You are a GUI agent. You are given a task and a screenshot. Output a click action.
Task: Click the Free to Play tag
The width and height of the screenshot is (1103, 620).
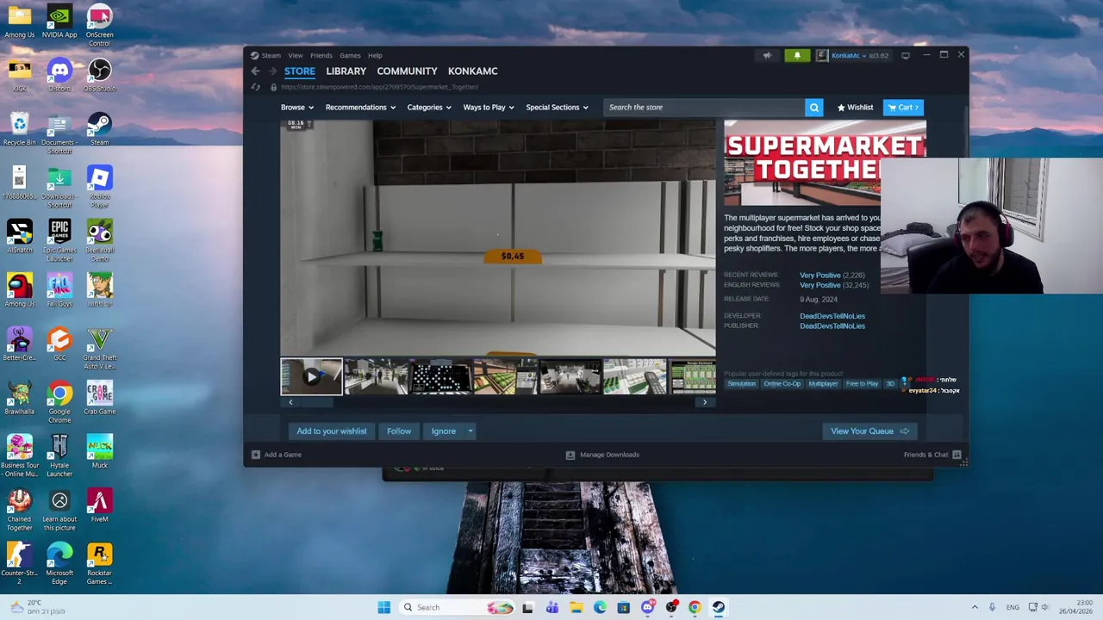[x=862, y=384]
